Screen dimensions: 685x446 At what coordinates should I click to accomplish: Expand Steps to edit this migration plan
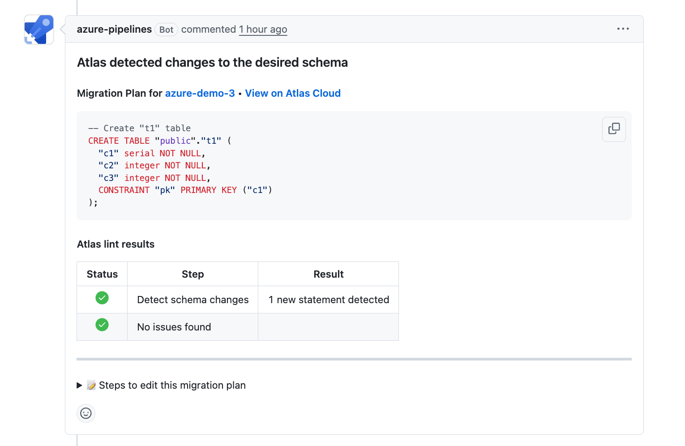162,385
